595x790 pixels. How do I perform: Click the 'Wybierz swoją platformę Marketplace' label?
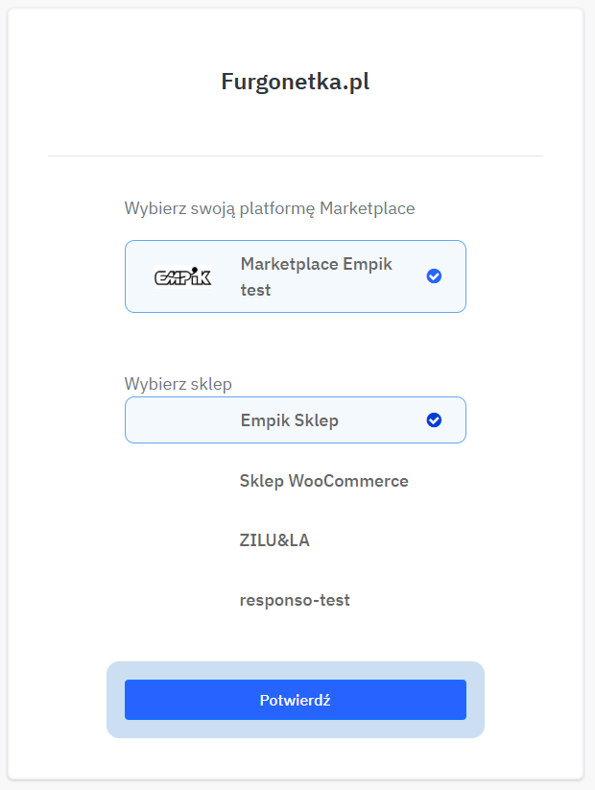[270, 208]
